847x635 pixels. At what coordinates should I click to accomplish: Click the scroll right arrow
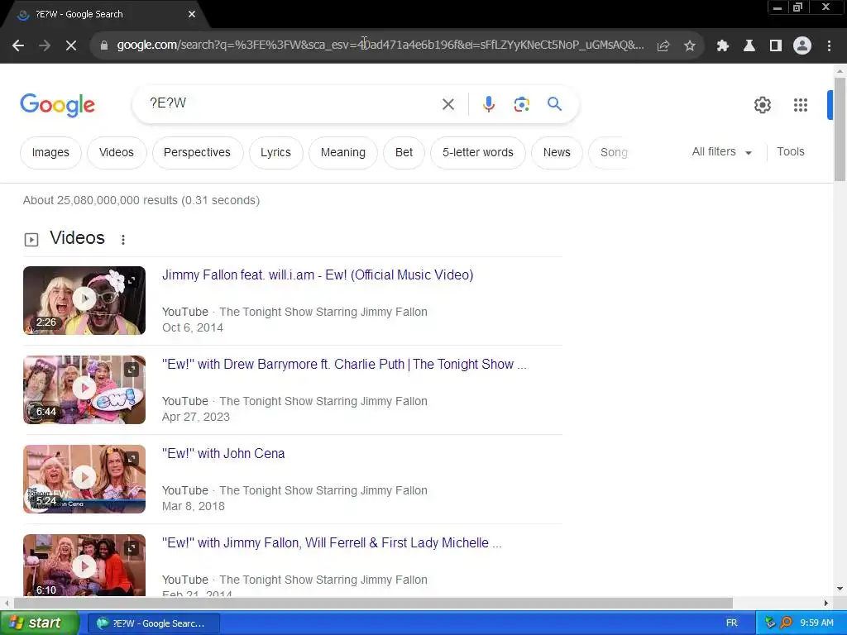click(x=826, y=603)
